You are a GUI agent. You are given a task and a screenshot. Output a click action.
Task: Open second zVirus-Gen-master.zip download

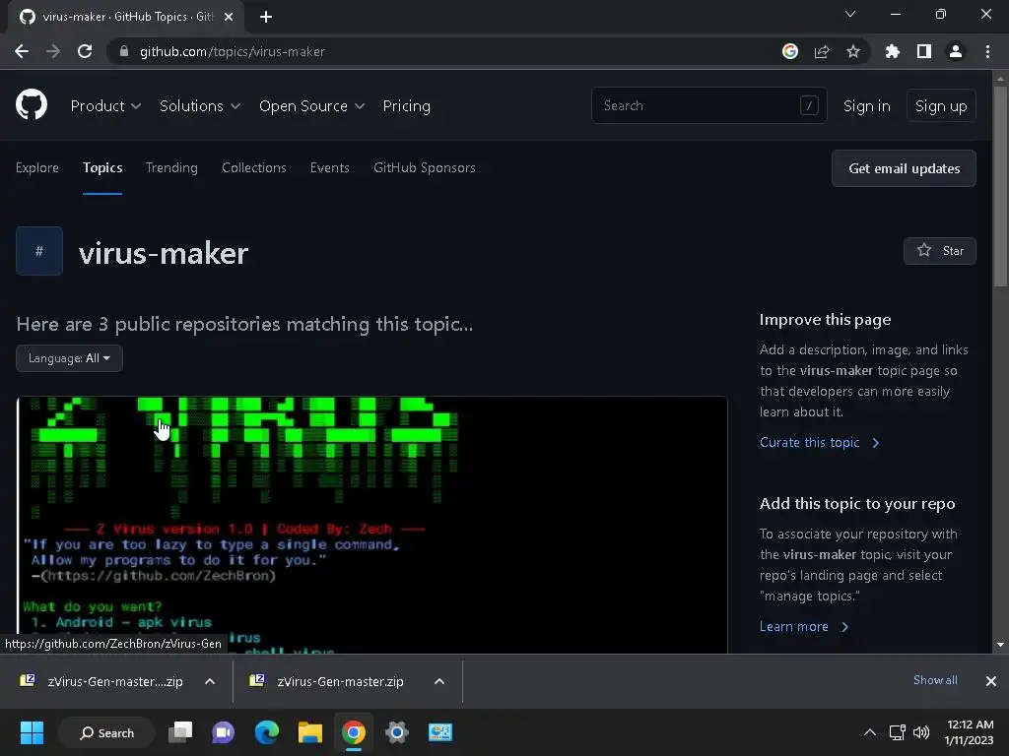(328, 681)
